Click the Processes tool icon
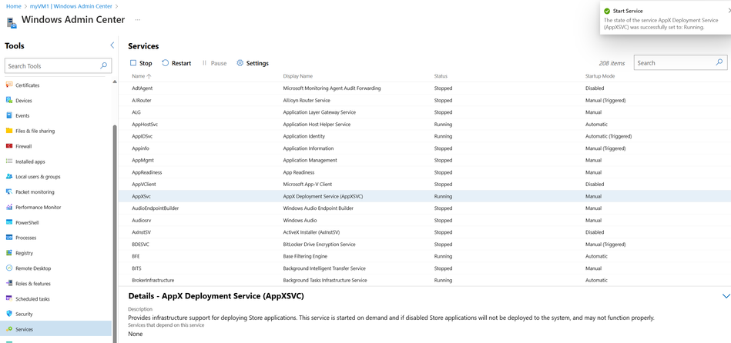This screenshot has height=343, width=731. (x=8, y=238)
